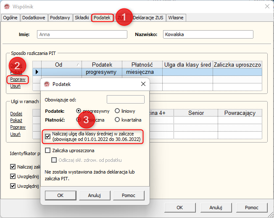The image size is (274, 218).
Task: Click Popraw link in Sposób rozliczania PIT
Action: 18,79
